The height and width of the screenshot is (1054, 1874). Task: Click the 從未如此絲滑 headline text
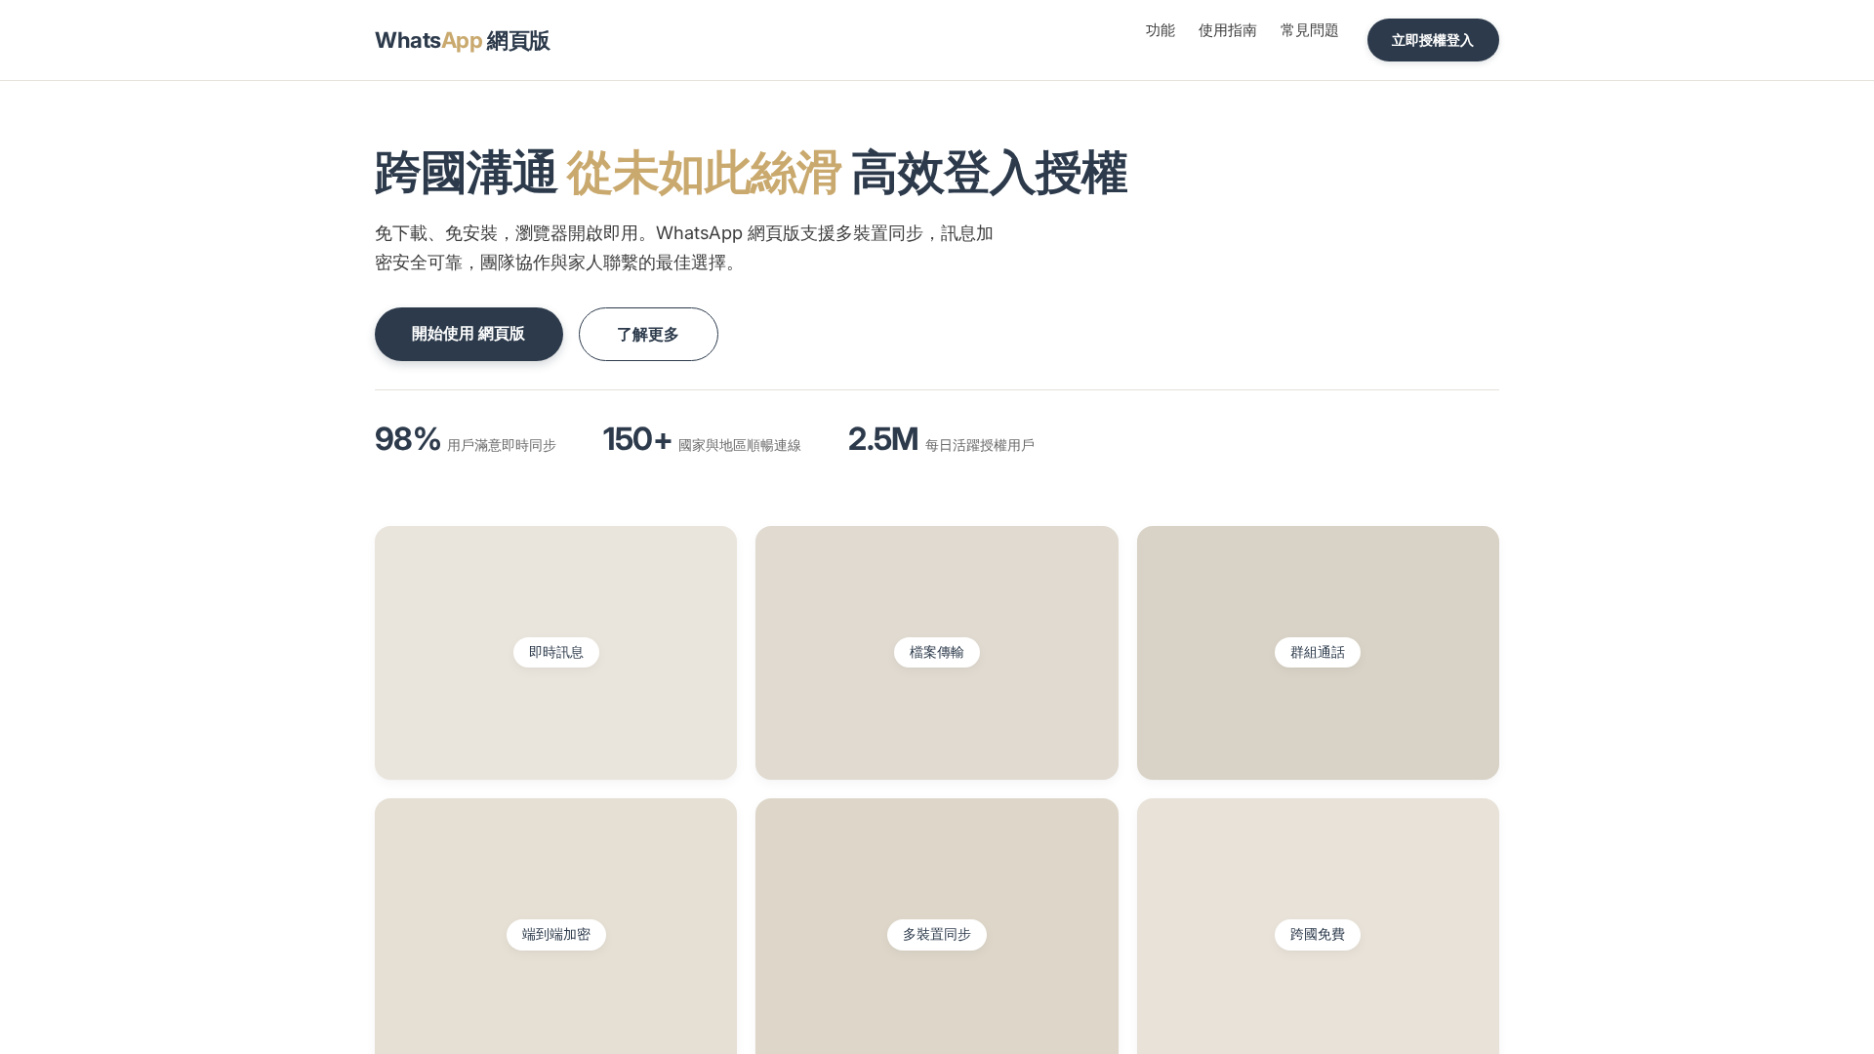click(703, 173)
